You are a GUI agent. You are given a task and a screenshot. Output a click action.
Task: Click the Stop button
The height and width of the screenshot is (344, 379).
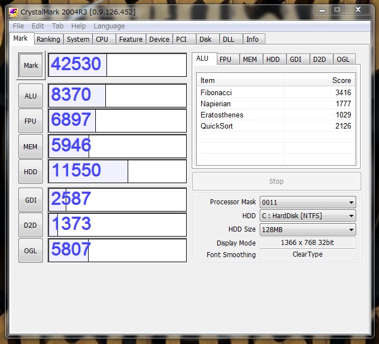(276, 181)
